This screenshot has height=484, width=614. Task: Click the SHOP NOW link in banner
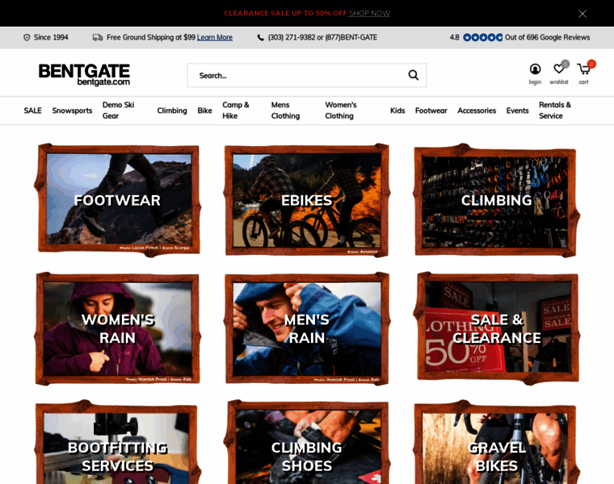point(369,13)
